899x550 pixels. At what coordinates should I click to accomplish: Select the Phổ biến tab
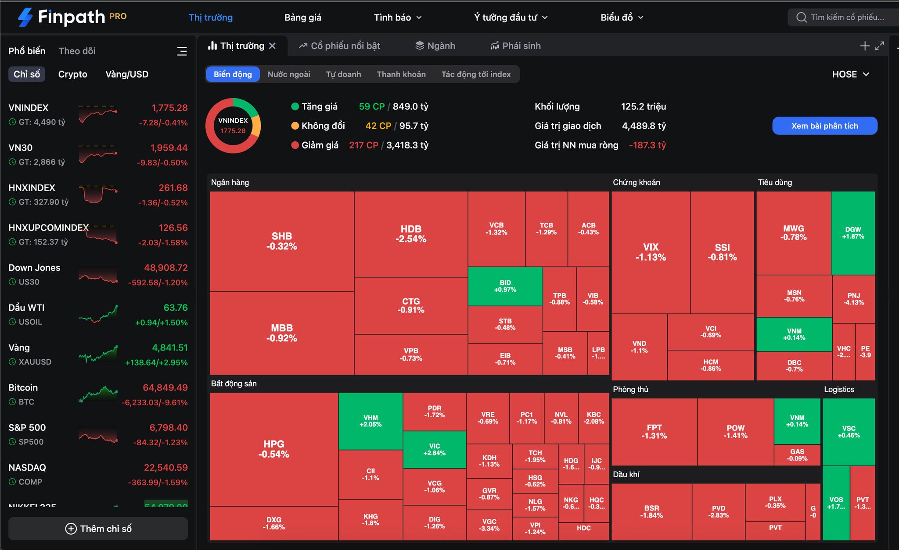click(27, 51)
